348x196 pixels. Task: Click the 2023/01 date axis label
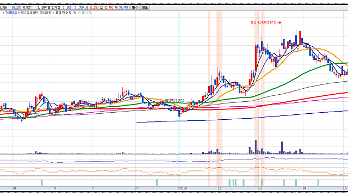(x=183, y=188)
